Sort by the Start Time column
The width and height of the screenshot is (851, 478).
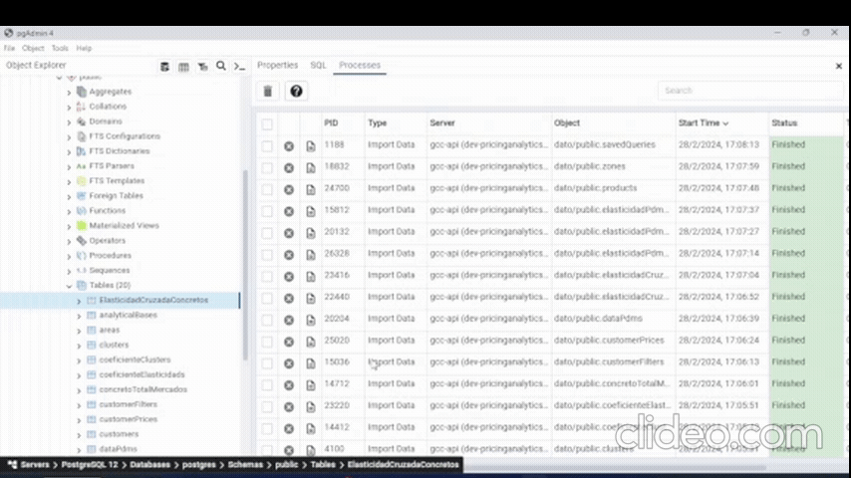(703, 123)
